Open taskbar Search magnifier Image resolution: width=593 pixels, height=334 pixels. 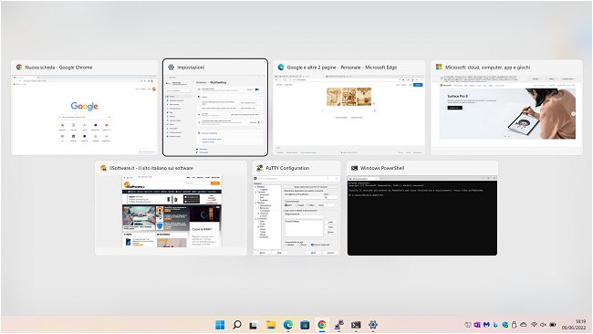[237, 325]
